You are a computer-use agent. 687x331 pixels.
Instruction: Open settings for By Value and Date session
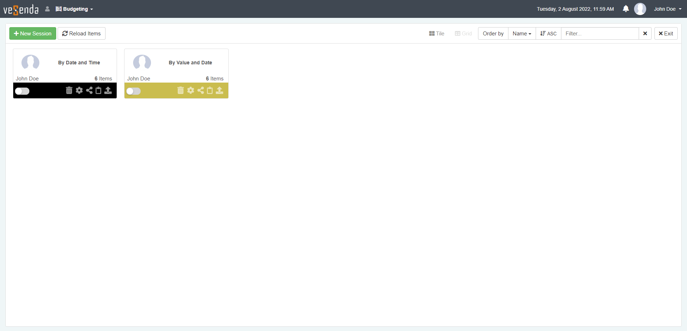point(190,90)
